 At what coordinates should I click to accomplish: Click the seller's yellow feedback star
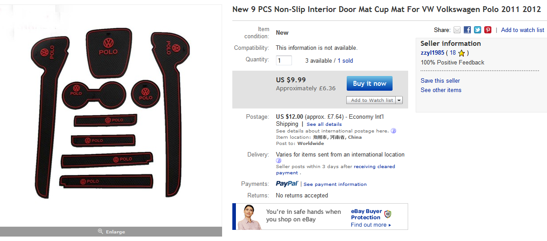click(462, 53)
